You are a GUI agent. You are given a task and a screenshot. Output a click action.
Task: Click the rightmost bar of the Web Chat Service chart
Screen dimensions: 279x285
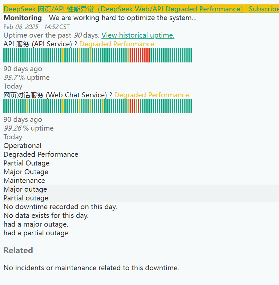coord(191,106)
